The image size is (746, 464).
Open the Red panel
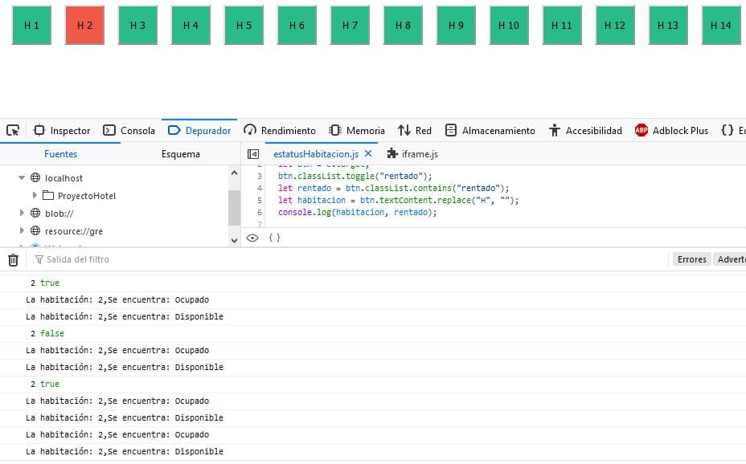point(415,130)
